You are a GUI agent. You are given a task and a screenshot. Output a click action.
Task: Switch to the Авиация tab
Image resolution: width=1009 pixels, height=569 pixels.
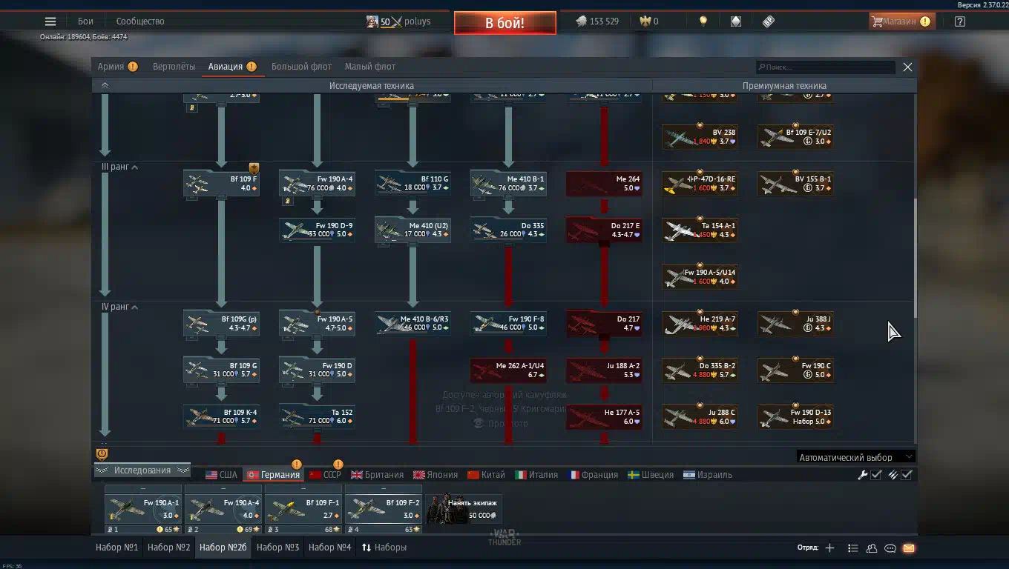[x=232, y=67]
